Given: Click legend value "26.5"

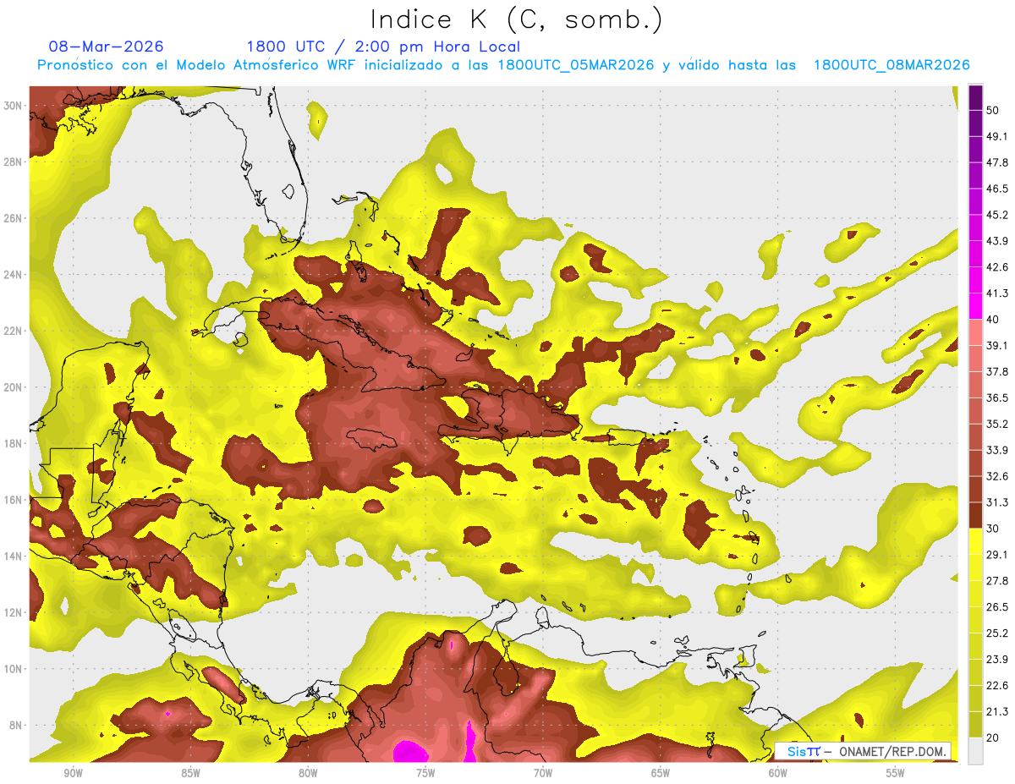Looking at the screenshot, I should tap(997, 607).
